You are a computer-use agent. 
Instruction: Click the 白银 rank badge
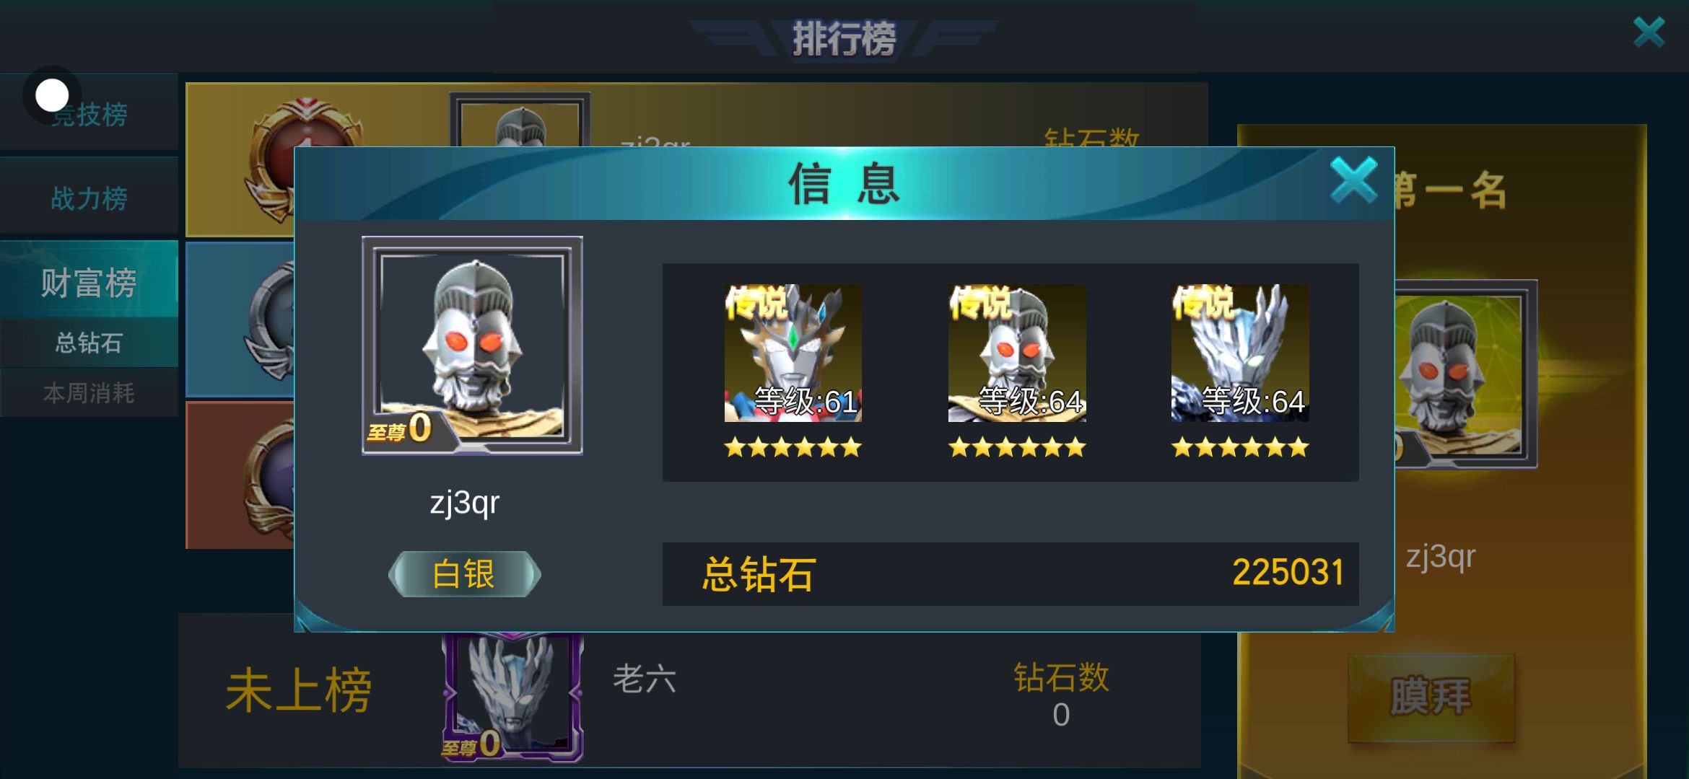coord(464,574)
